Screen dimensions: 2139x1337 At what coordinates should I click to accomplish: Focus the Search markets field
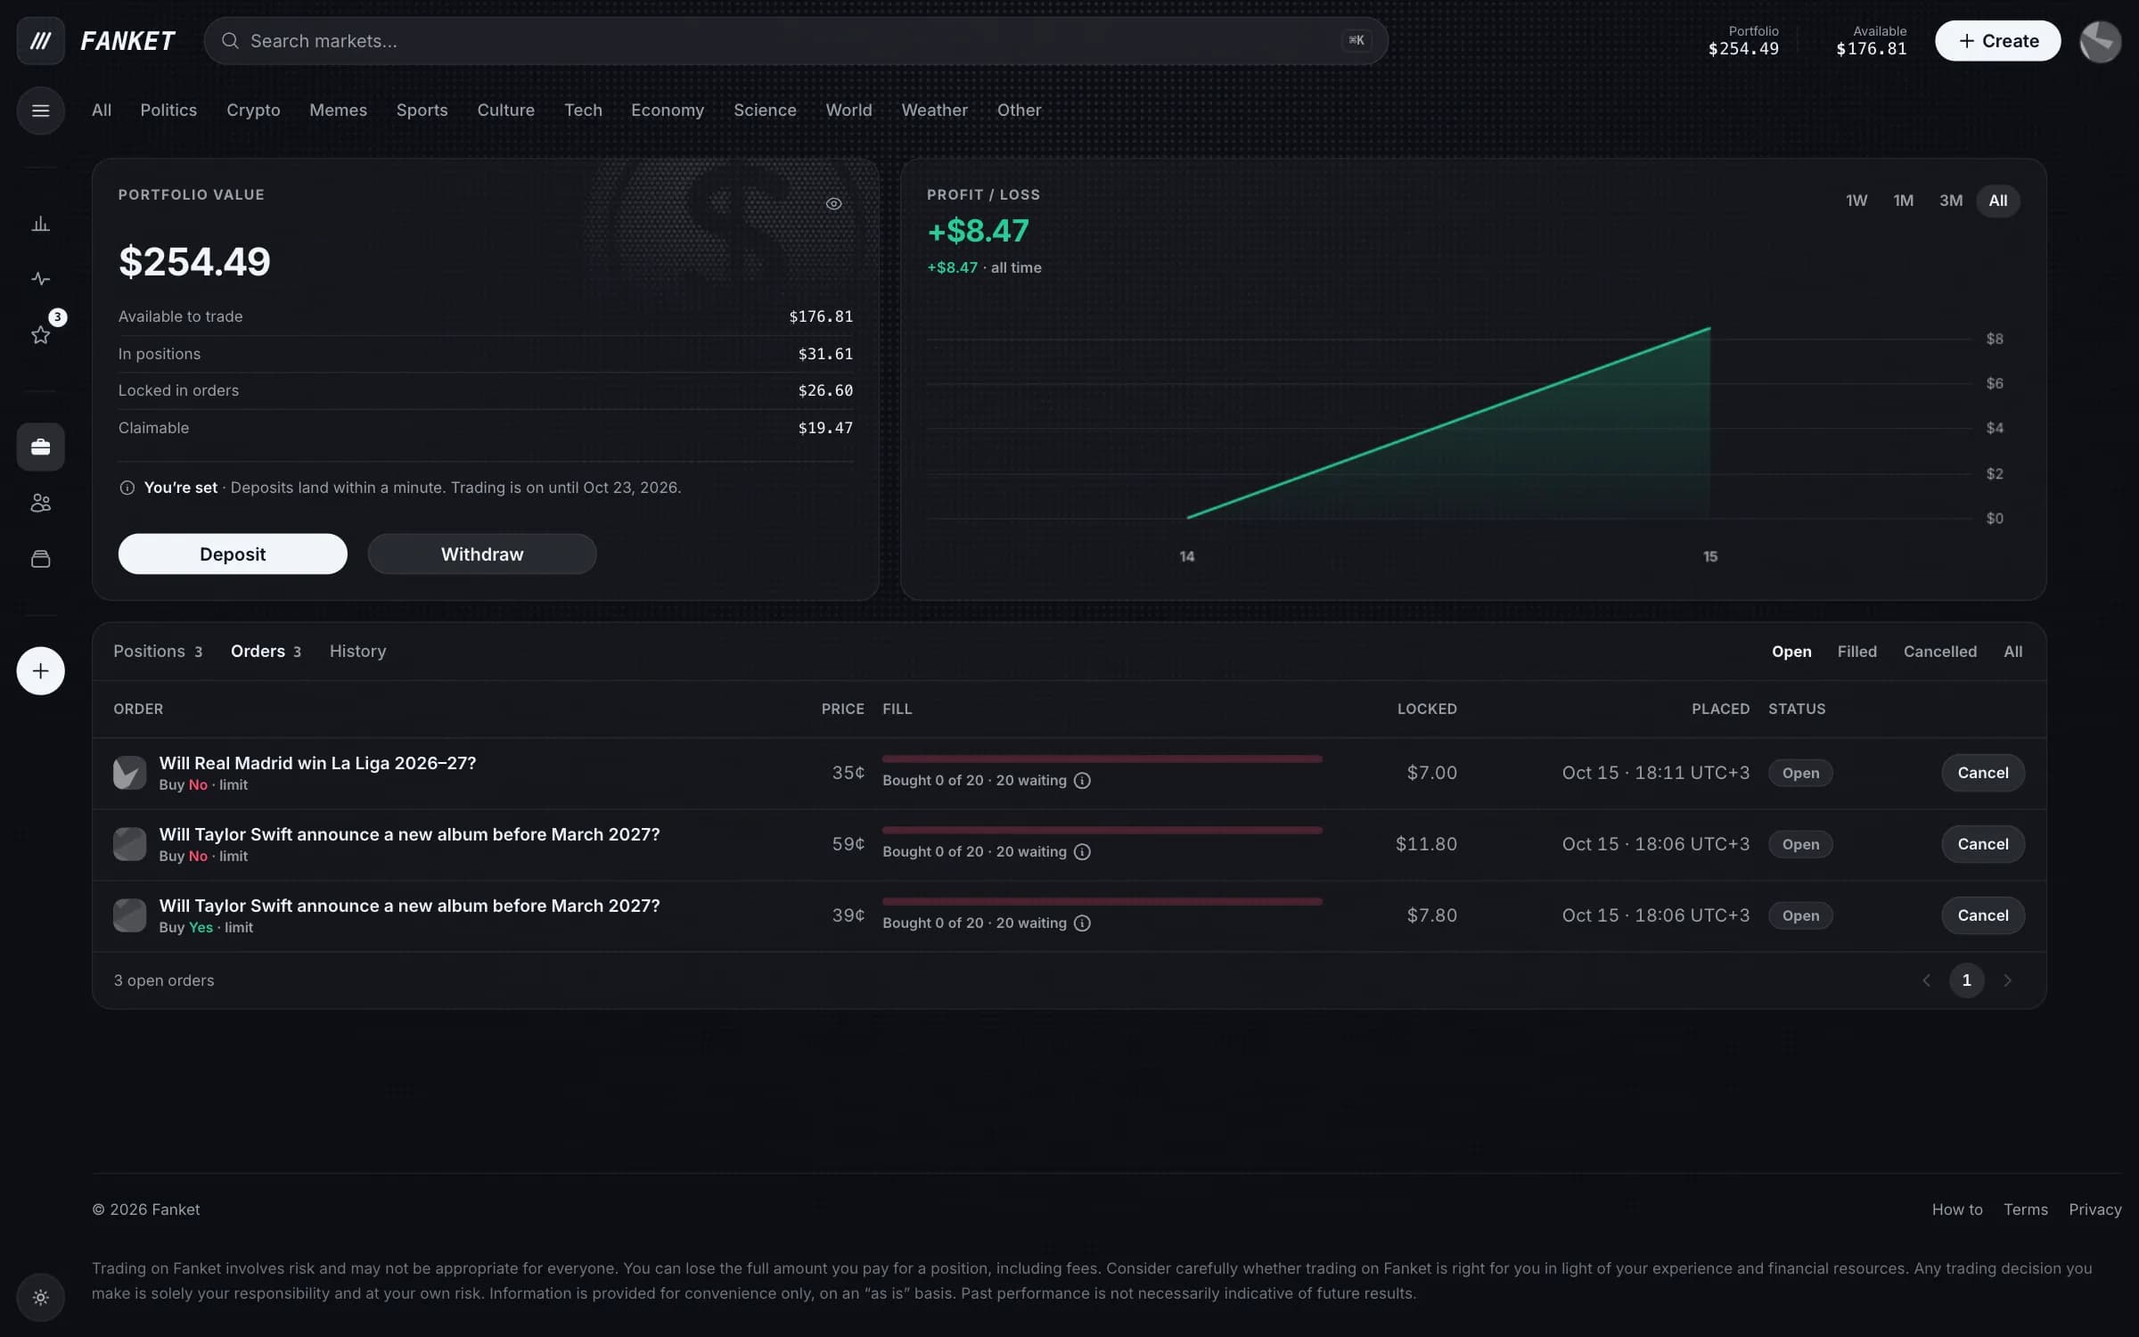[795, 41]
